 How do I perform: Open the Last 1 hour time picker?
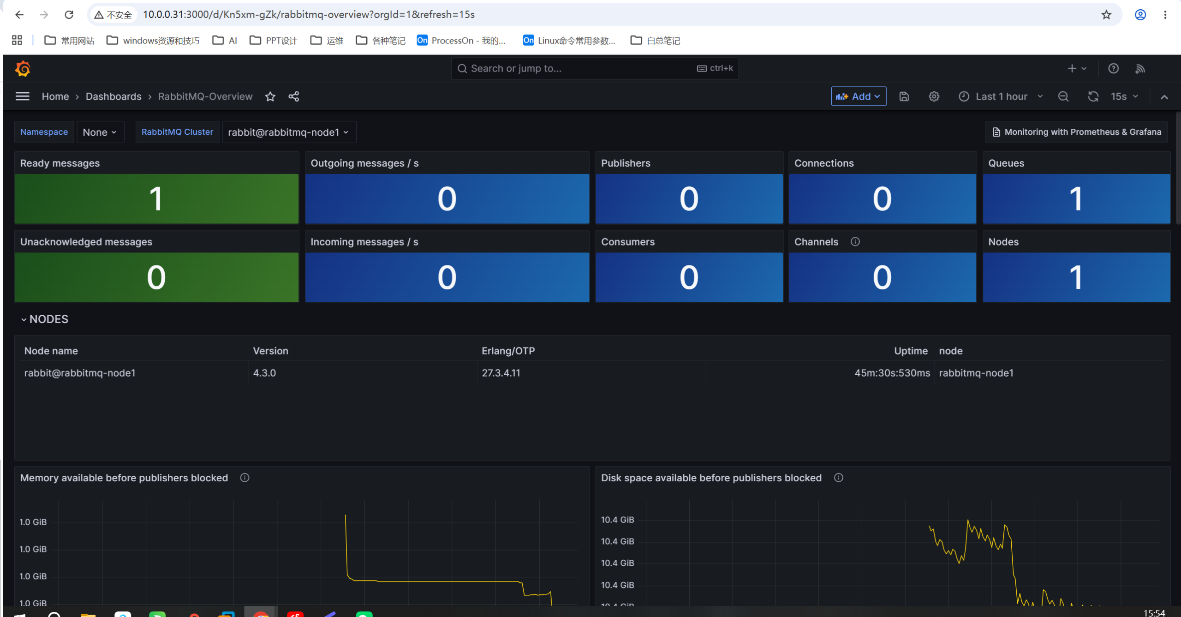[1001, 96]
